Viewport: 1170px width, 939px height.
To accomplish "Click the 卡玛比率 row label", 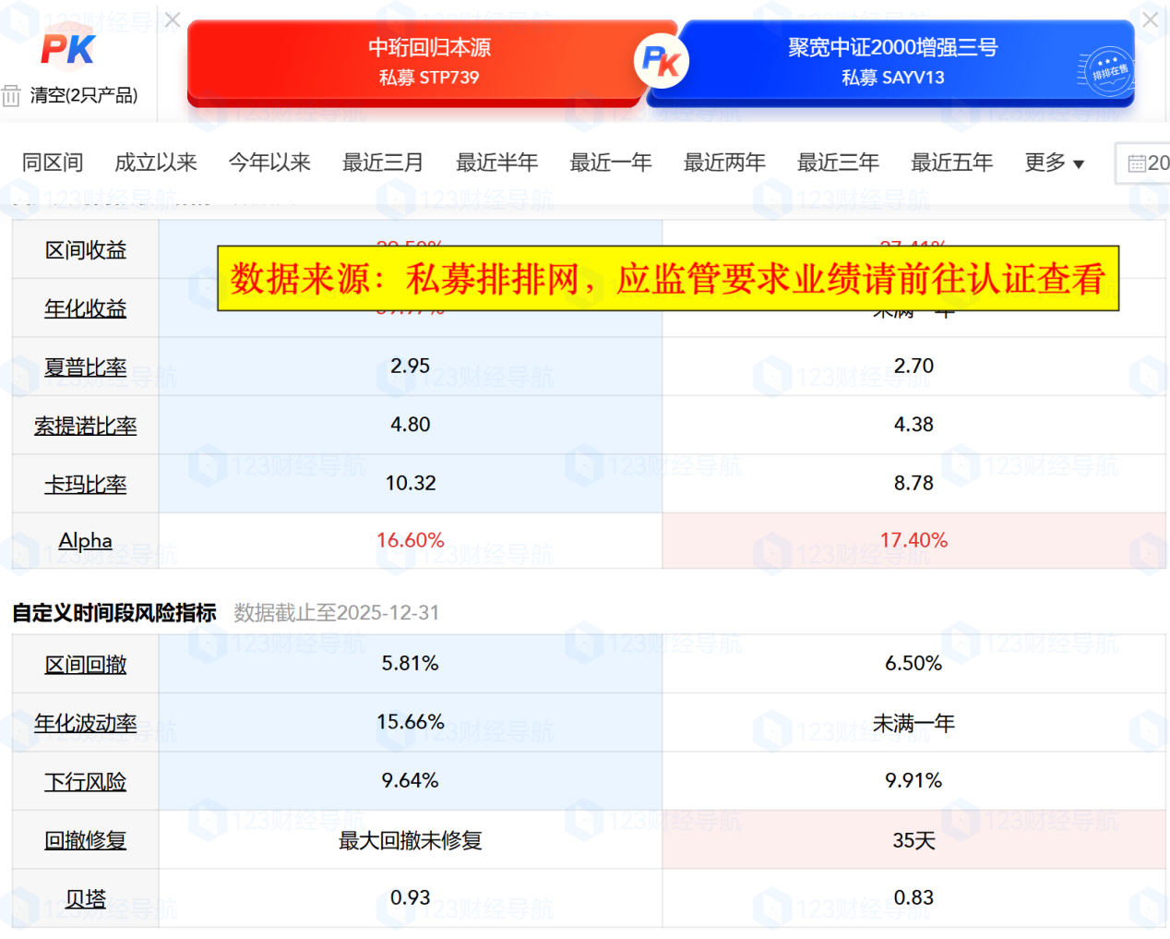I will 85,485.
